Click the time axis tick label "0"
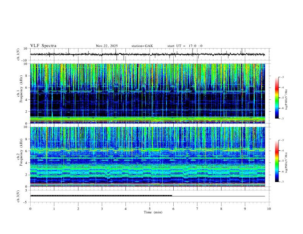This screenshot has height=234, width=303. pos(30,209)
